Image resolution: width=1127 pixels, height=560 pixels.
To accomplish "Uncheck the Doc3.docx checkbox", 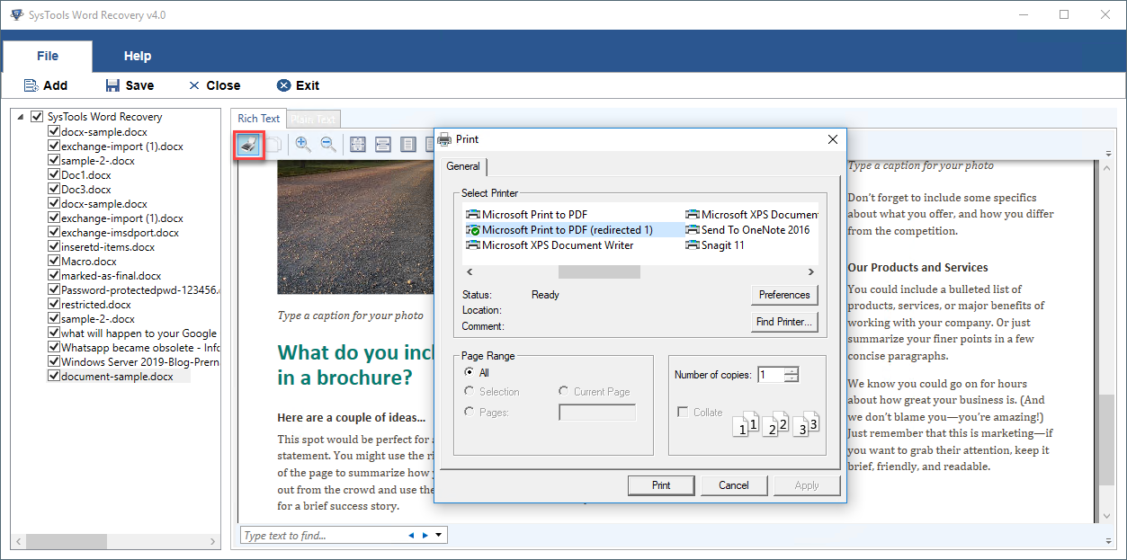I will click(x=54, y=190).
